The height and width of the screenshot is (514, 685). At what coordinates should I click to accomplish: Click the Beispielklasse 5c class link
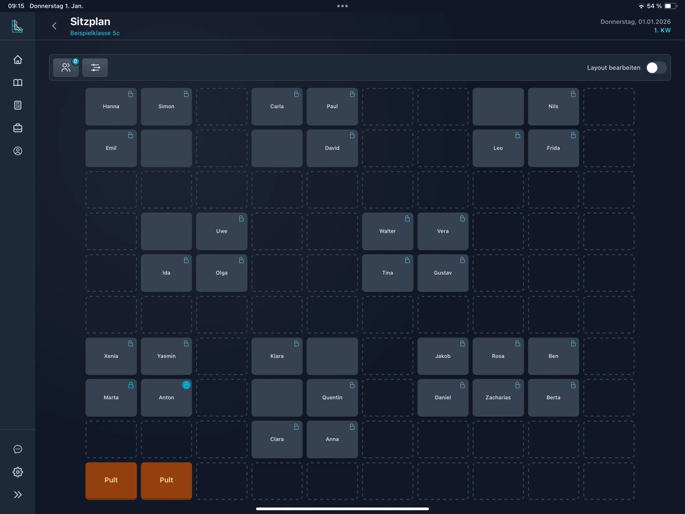(95, 33)
